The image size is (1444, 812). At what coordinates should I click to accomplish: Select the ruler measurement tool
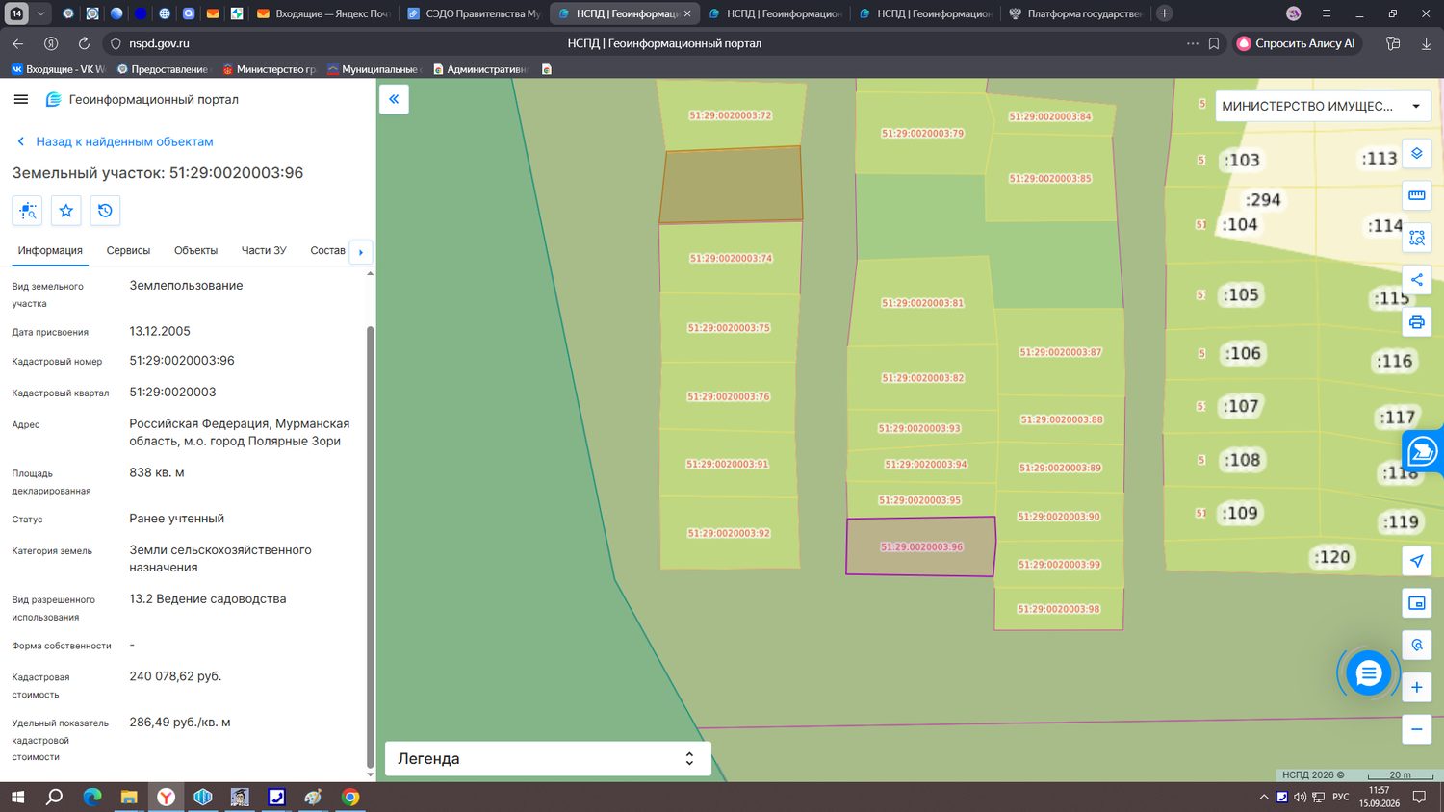coord(1416,195)
